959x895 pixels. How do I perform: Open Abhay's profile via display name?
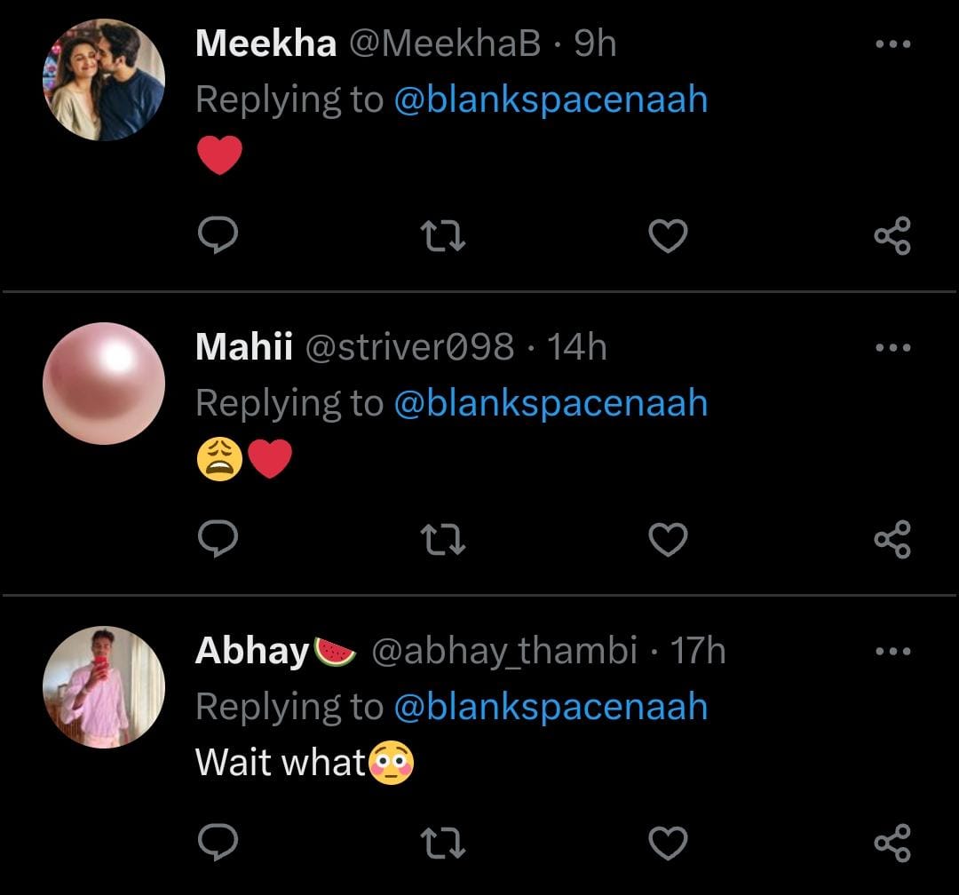[252, 651]
